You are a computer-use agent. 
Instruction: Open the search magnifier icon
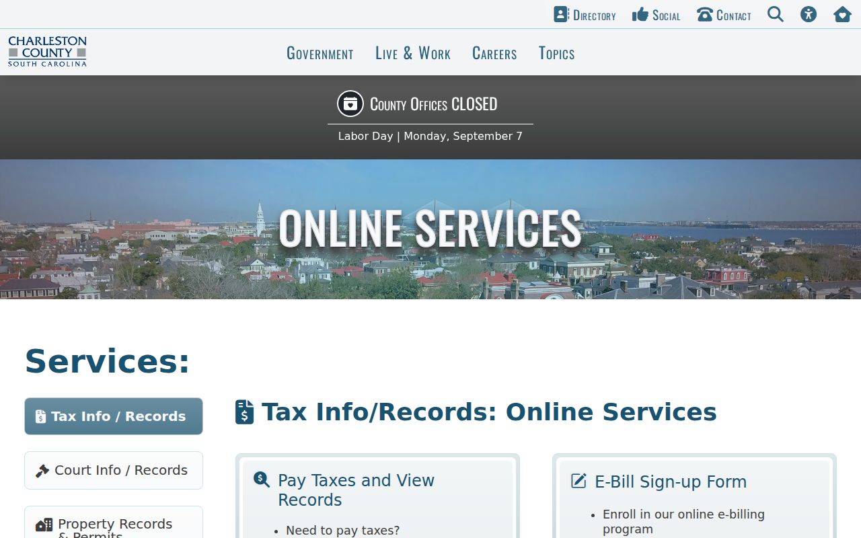[x=776, y=14]
